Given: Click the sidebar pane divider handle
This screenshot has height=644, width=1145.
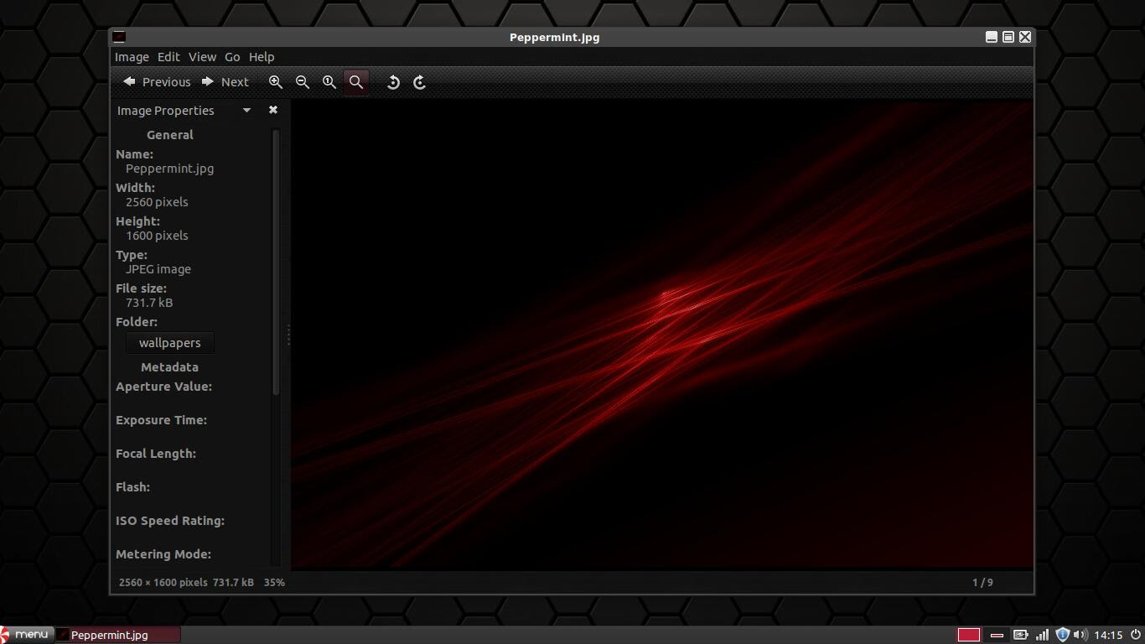Looking at the screenshot, I should click(x=288, y=335).
